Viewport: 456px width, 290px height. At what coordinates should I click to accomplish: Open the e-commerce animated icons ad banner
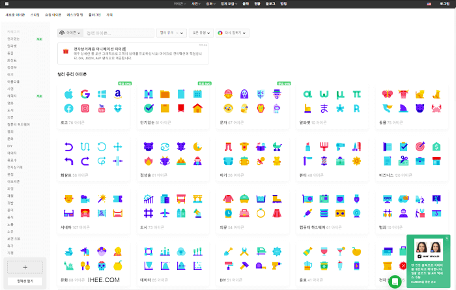coord(133,53)
